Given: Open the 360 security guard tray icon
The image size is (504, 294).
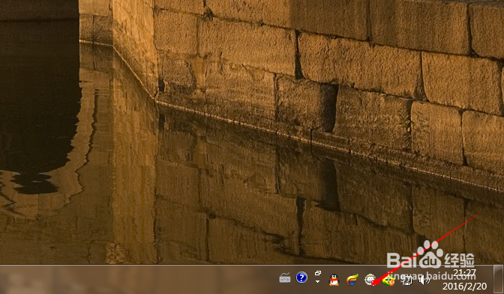Looking at the screenshot, I should tap(388, 280).
